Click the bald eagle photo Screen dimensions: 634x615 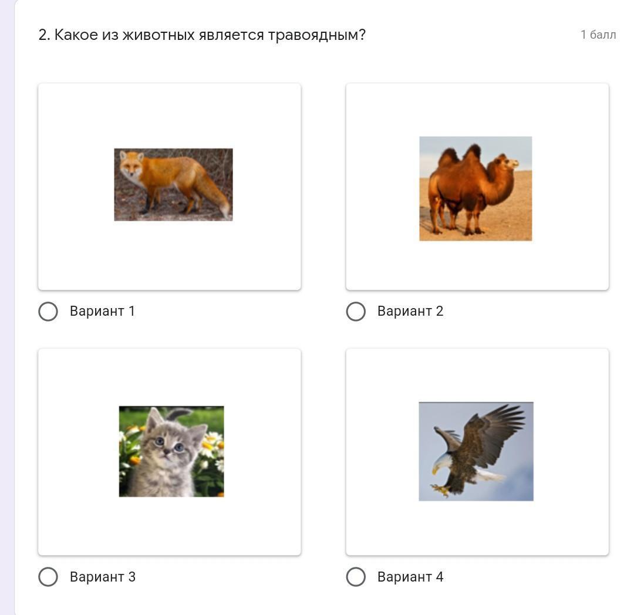pyautogui.click(x=476, y=451)
